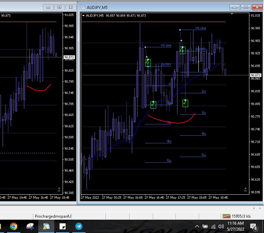Select the higher H1 Line label
This screenshot has height=233, width=264.
point(200,28)
